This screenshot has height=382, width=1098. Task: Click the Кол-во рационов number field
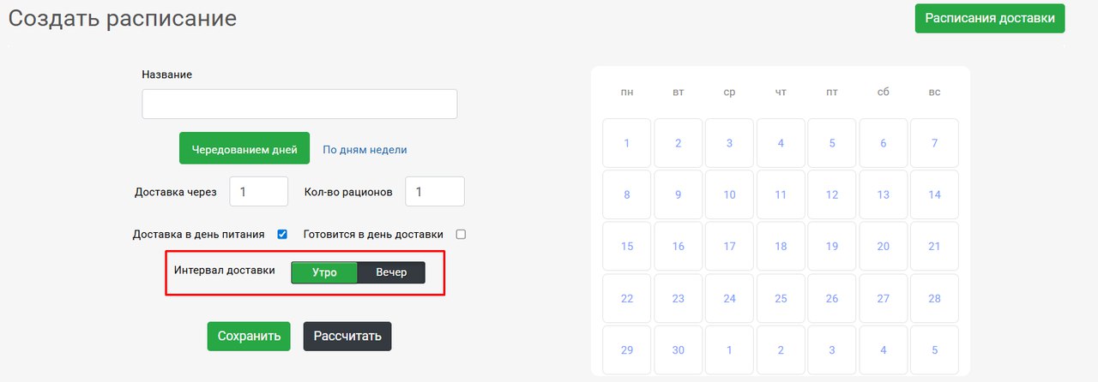[x=434, y=191]
